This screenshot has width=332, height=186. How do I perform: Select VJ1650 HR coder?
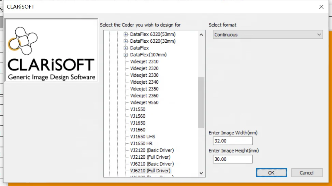coord(141,143)
